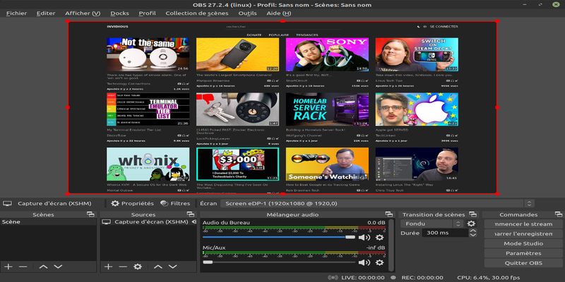Open the Collection de scènes menu
The image size is (565, 282).
pos(197,13)
